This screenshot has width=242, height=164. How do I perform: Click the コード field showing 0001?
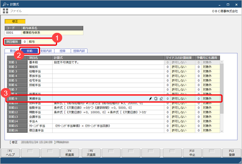click(x=13, y=33)
